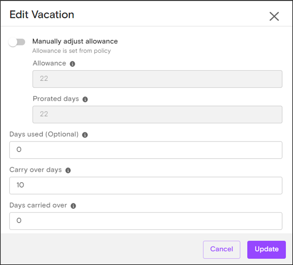Click the disabled Allowance field showing 22
Image resolution: width=293 pixels, height=265 pixels.
[x=157, y=79]
